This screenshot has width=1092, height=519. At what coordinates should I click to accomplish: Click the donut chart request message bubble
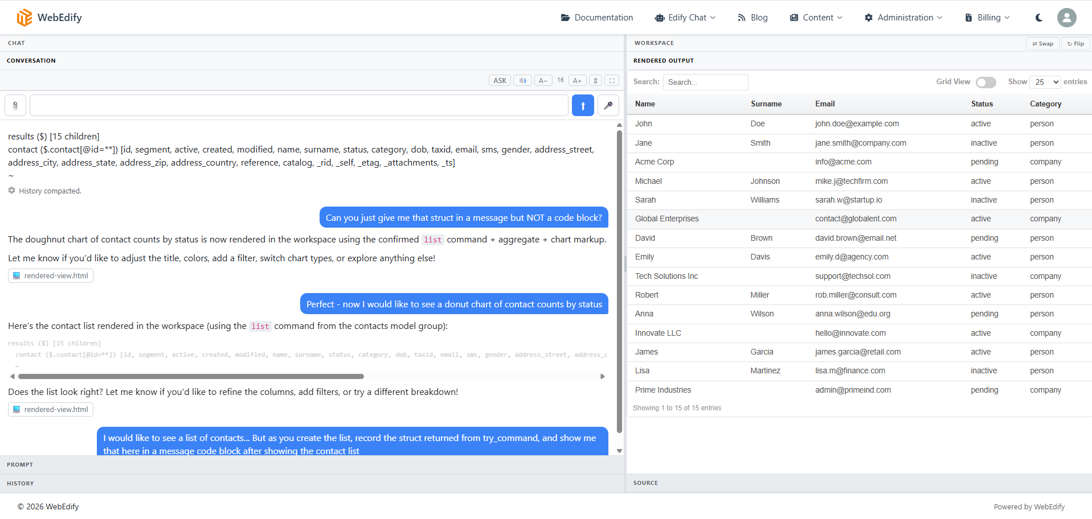tap(454, 304)
